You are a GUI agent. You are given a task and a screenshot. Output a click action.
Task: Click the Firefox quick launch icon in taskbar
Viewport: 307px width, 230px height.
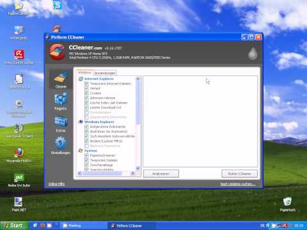(x=42, y=226)
